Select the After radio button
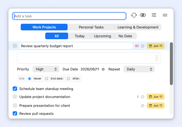The width and height of the screenshot is (182, 127). pos(68,79)
